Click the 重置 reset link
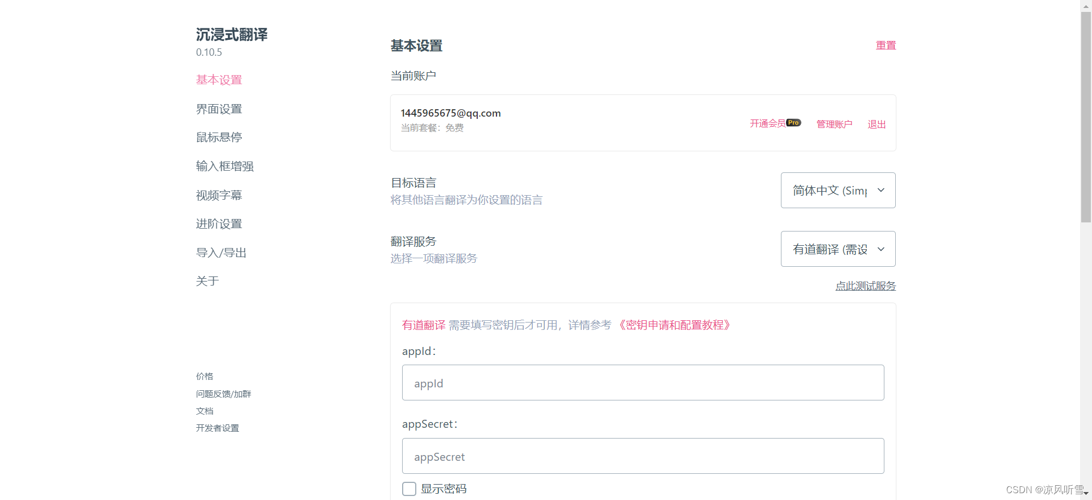The image size is (1092, 500). pos(886,46)
